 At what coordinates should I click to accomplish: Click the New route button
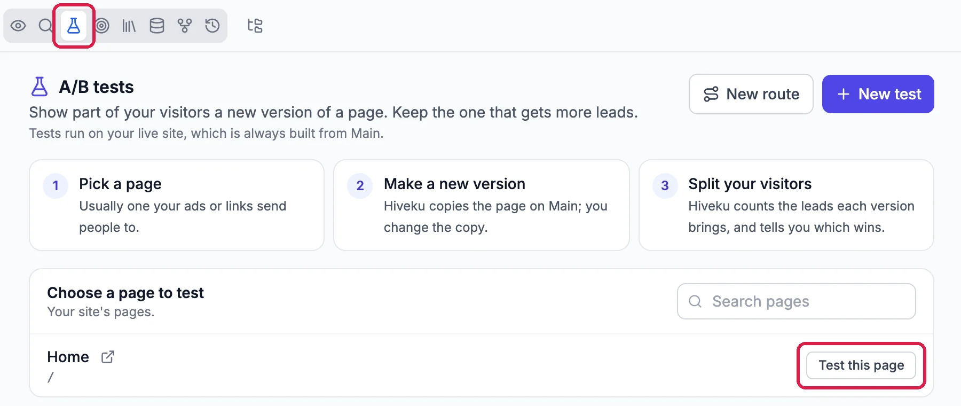coord(751,94)
